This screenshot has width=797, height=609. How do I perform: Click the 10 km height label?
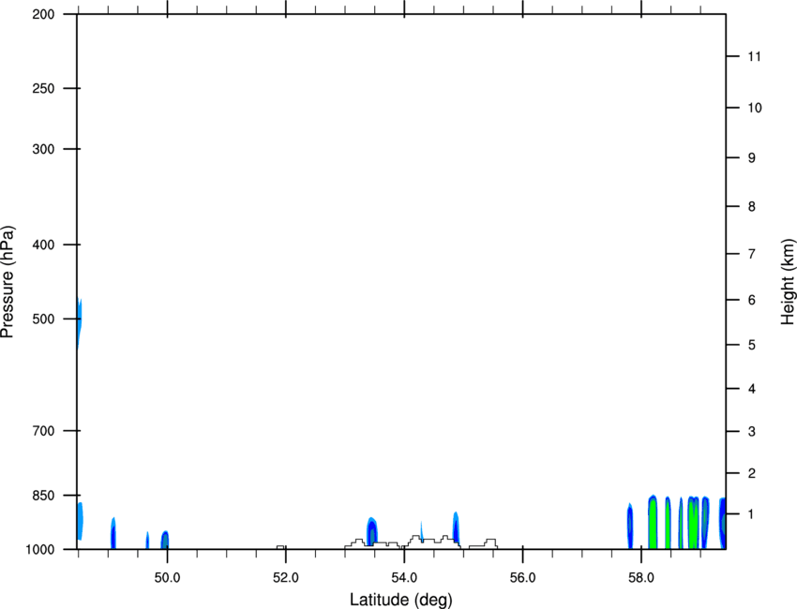[755, 108]
